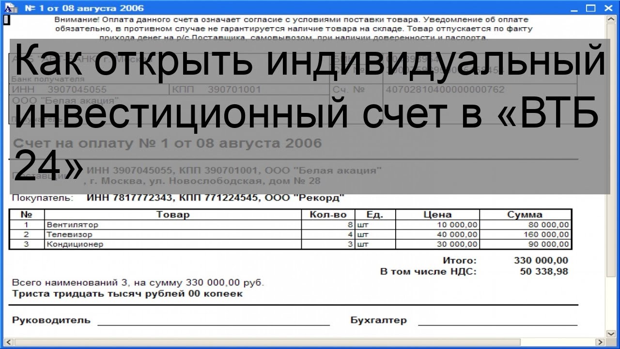
Task: Click the 'Кол-во' column header
Action: click(x=328, y=215)
